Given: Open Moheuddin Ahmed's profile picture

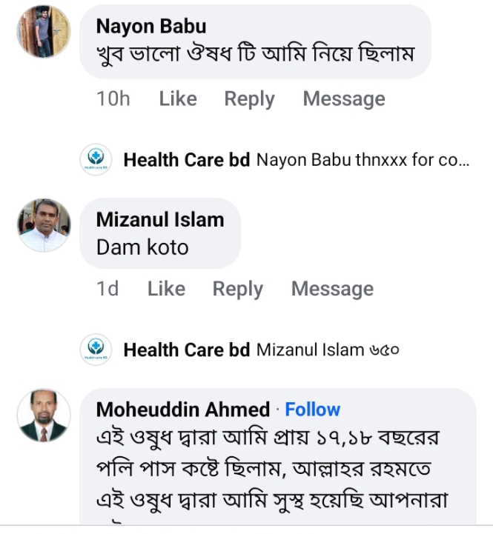Looking at the screenshot, I should (44, 415).
